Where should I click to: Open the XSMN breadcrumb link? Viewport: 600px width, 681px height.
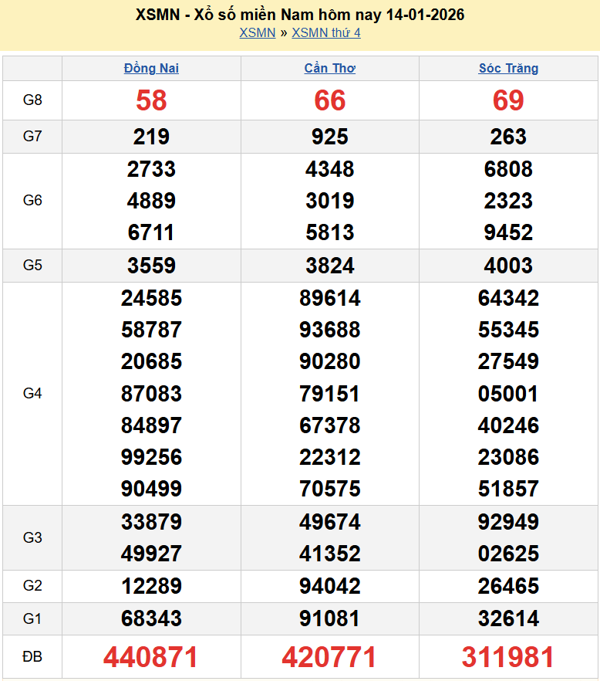(x=257, y=32)
